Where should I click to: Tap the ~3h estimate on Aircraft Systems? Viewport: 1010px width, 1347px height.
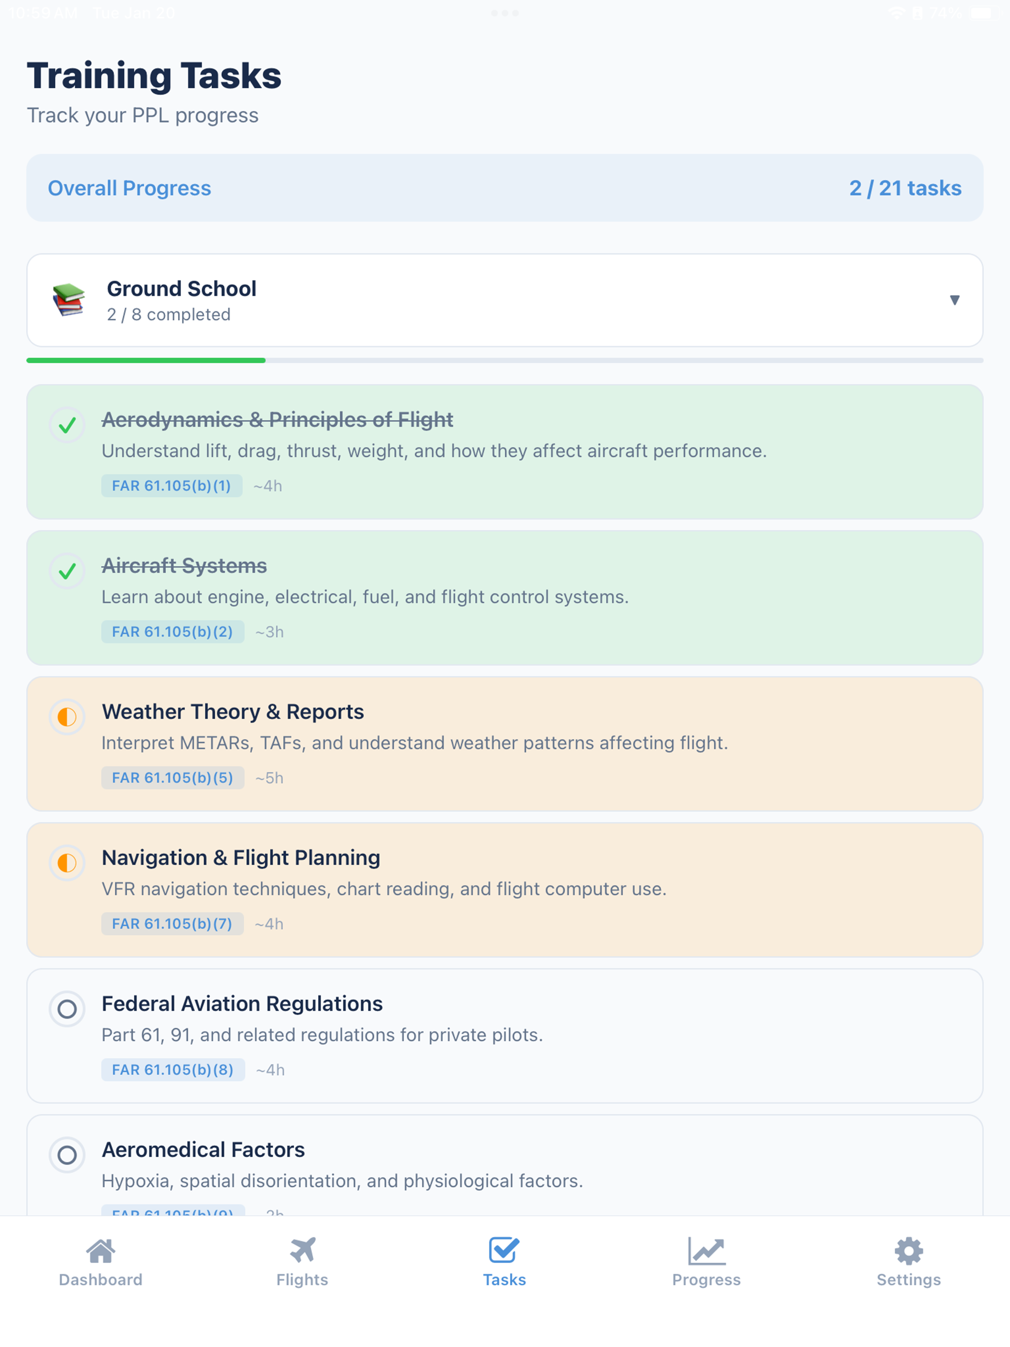(x=269, y=632)
